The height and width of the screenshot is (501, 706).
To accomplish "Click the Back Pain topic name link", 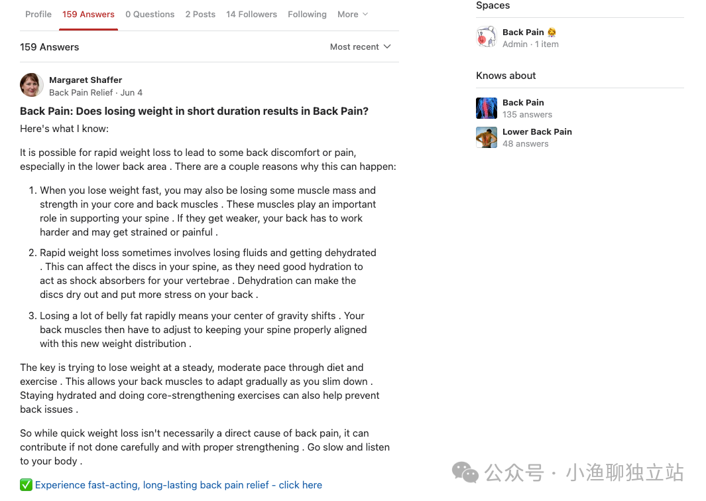I will click(x=523, y=103).
